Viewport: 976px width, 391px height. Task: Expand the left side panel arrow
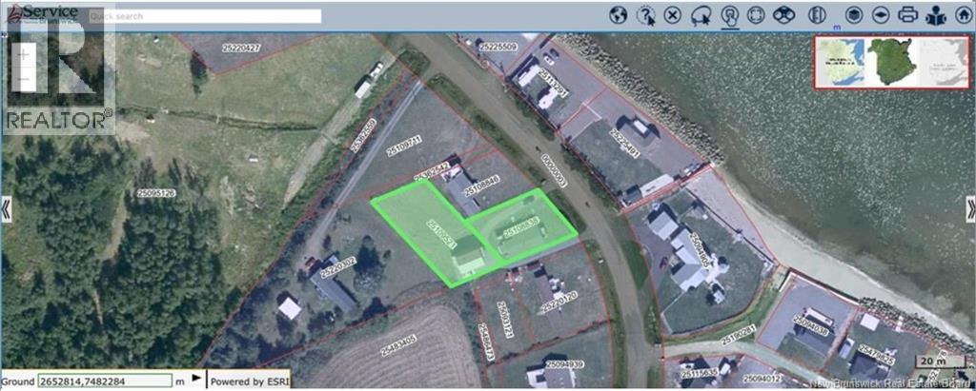6,209
